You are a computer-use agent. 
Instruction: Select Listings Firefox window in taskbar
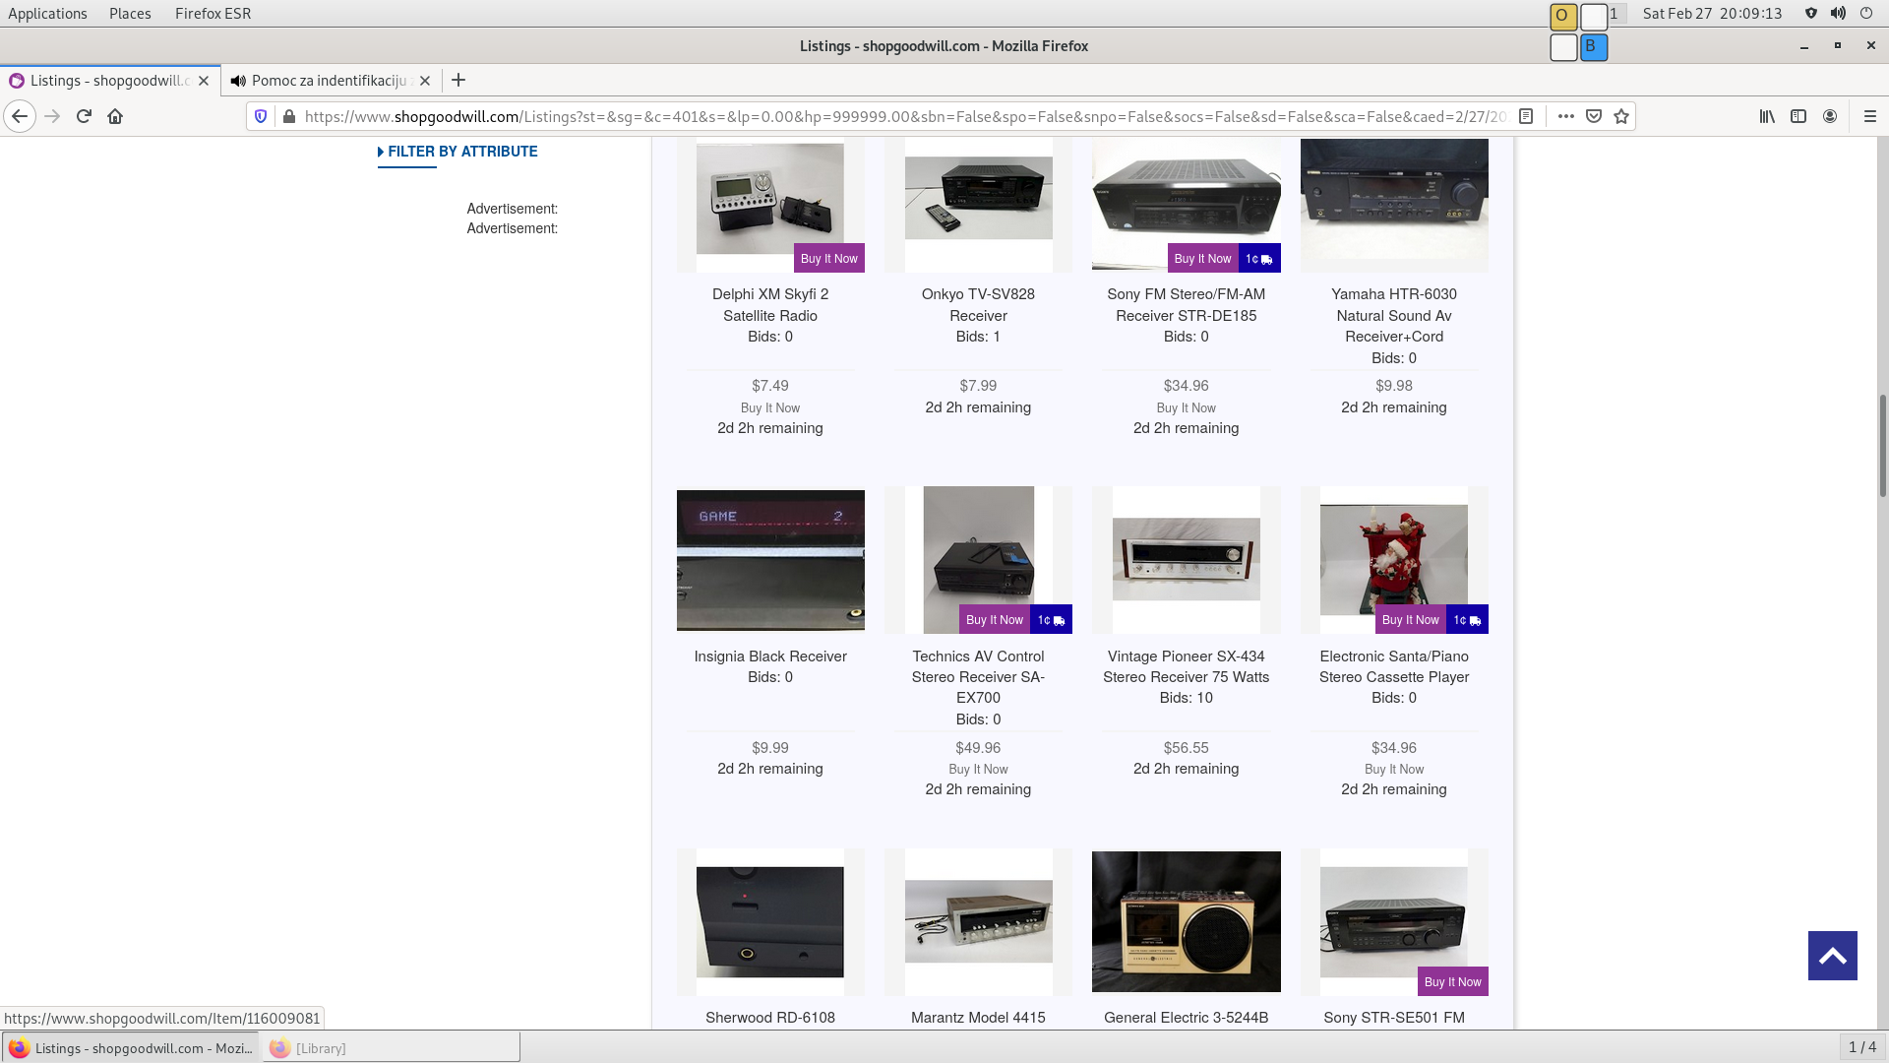pos(131,1048)
